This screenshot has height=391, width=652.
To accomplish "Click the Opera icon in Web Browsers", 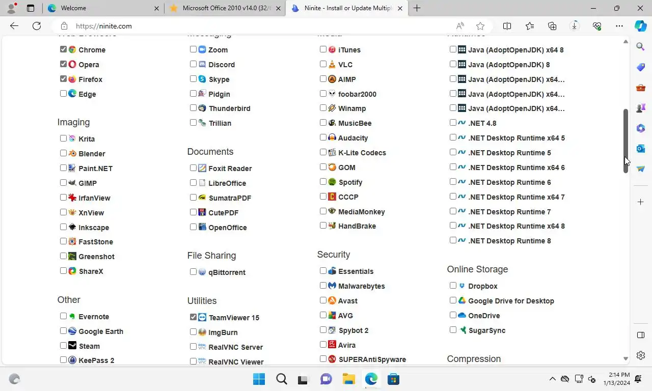I will click(72, 64).
